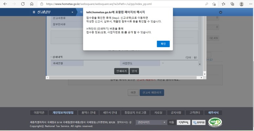Click the 이동 button next to 관련사이트
This screenshot has width=254, height=131.
click(x=172, y=122)
